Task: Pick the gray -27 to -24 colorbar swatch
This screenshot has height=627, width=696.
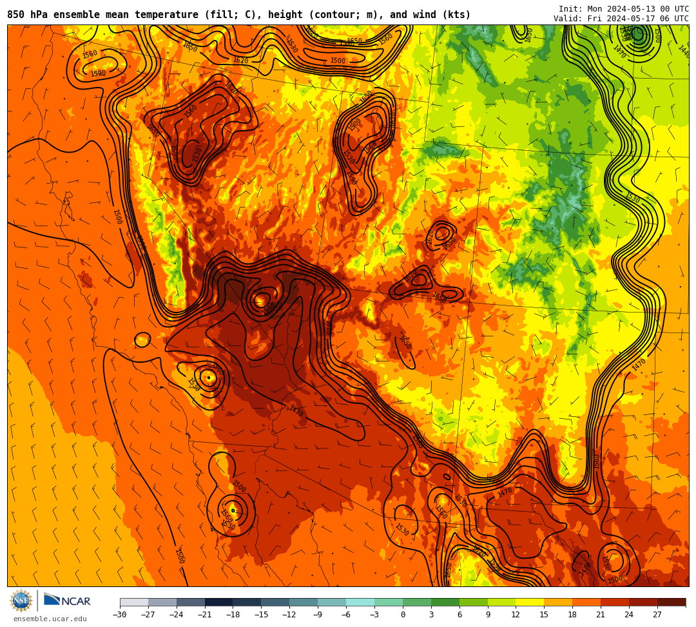Action: click(x=162, y=602)
